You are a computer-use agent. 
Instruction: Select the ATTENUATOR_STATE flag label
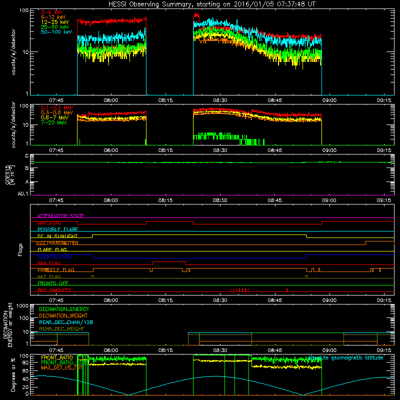[x=60, y=216]
